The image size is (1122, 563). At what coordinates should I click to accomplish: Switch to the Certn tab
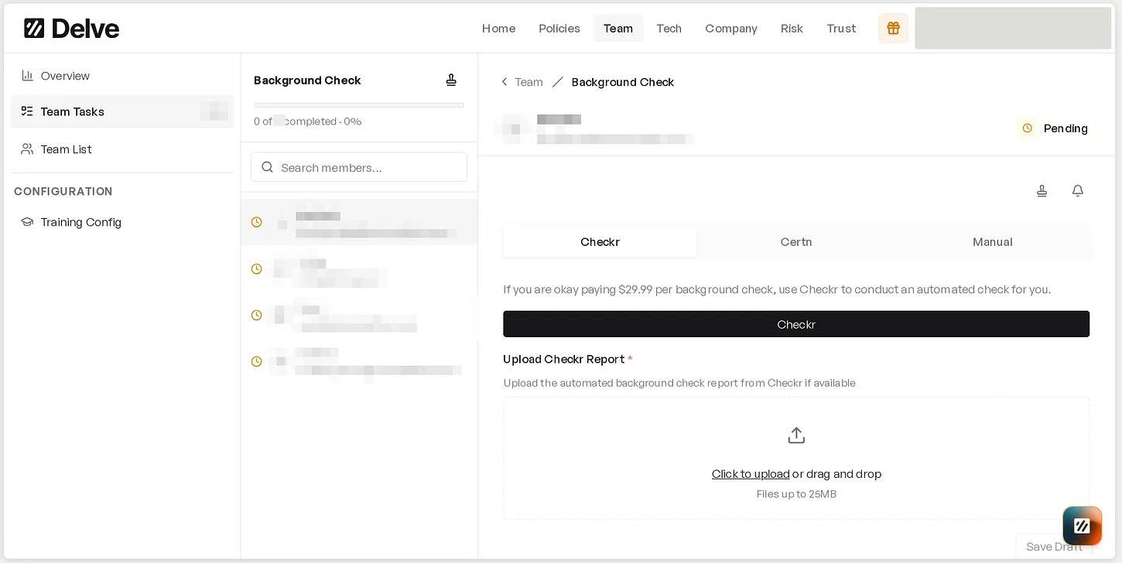click(x=796, y=242)
